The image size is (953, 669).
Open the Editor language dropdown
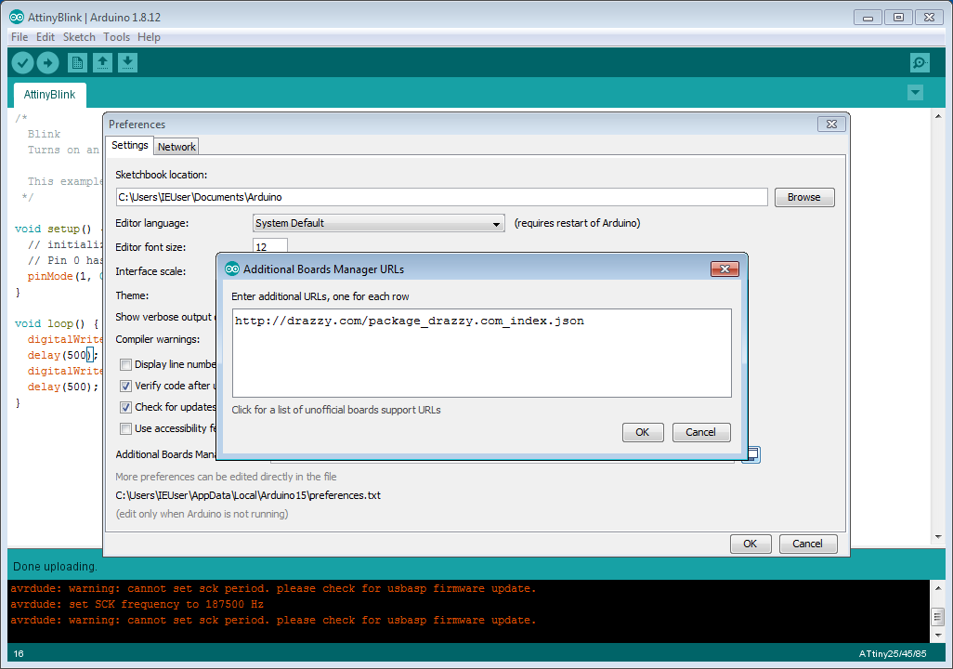click(378, 223)
